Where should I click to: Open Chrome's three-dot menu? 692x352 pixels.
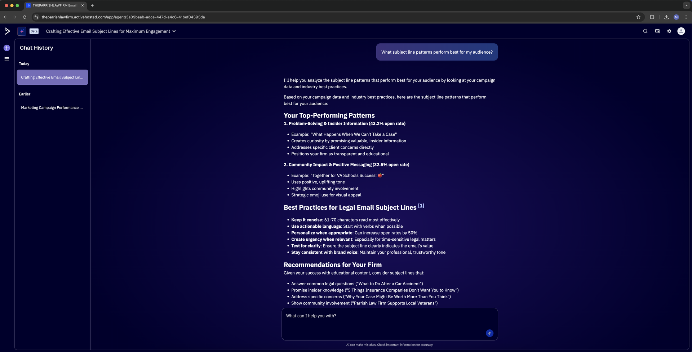[686, 17]
